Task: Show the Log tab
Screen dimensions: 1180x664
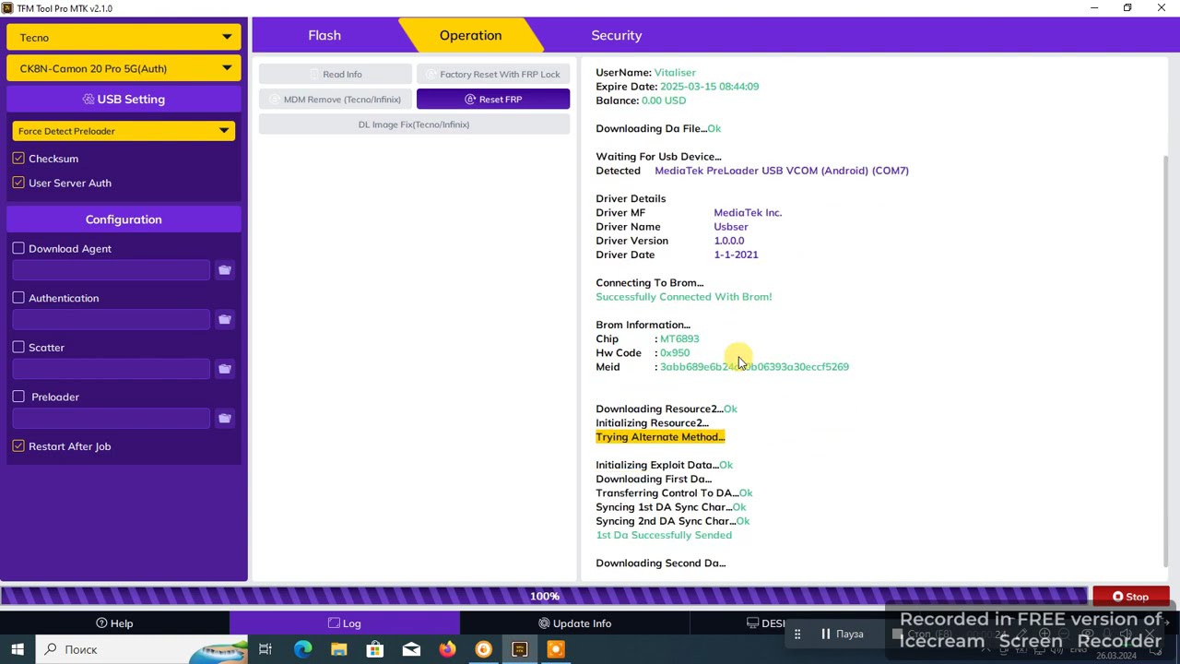Action: (x=345, y=623)
